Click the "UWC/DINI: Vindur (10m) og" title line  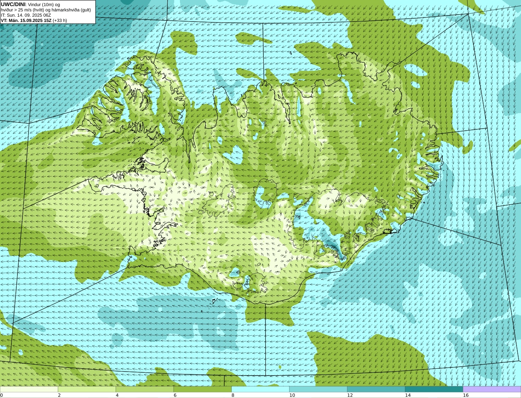[x=30, y=4]
